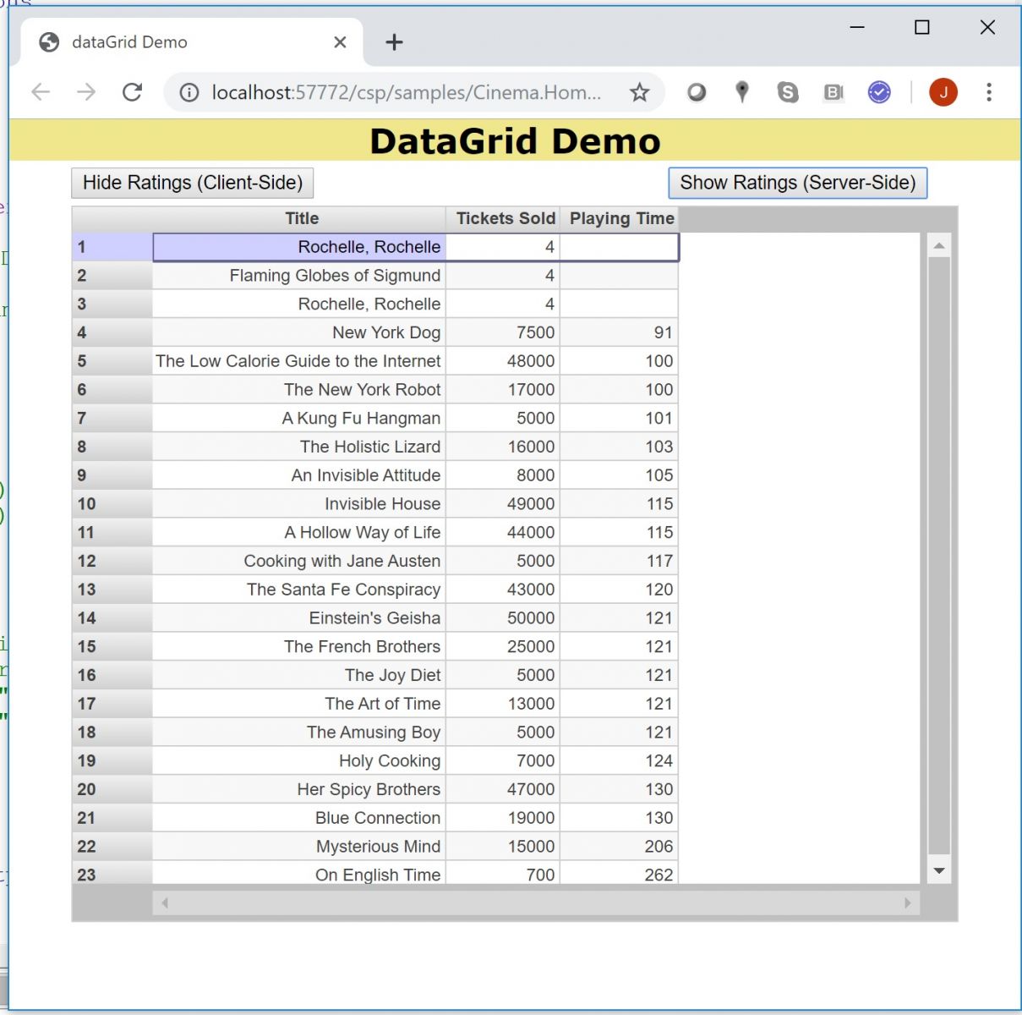1022x1015 pixels.
Task: Open the Skype extension icon
Action: point(788,92)
